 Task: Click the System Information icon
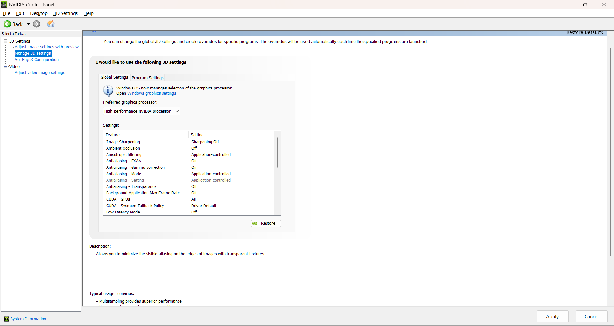[x=6, y=319]
